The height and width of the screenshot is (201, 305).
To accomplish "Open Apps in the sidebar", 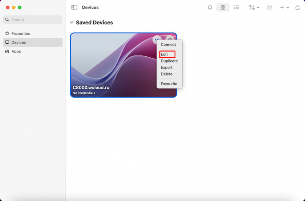I will click(16, 52).
